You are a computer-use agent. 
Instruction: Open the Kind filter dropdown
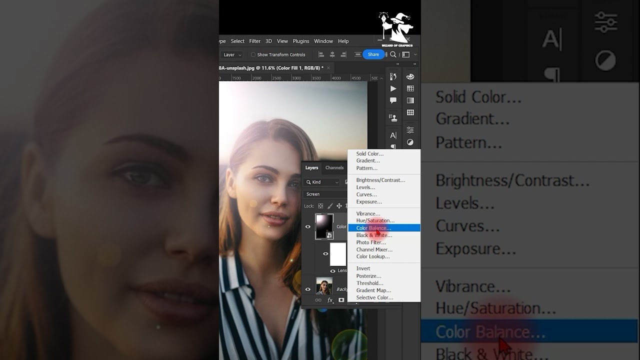pos(322,182)
